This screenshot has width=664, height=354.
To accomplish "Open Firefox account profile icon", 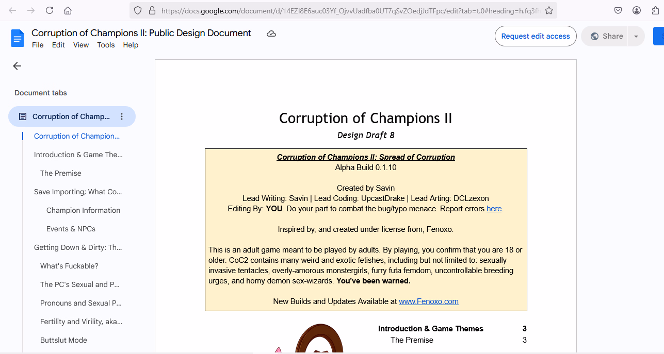I will [637, 10].
